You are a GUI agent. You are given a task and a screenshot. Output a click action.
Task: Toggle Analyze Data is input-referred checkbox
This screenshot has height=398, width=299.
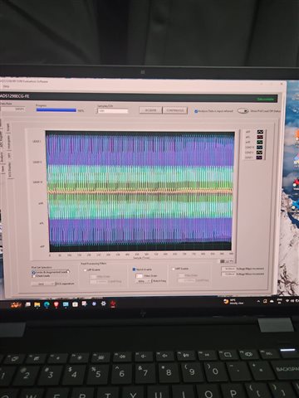tap(196, 111)
